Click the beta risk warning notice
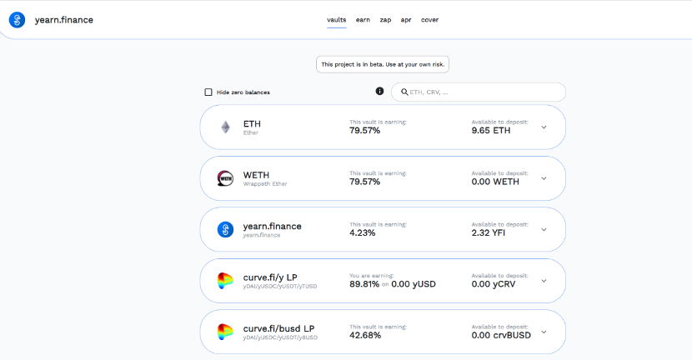The image size is (692, 360). pos(383,64)
